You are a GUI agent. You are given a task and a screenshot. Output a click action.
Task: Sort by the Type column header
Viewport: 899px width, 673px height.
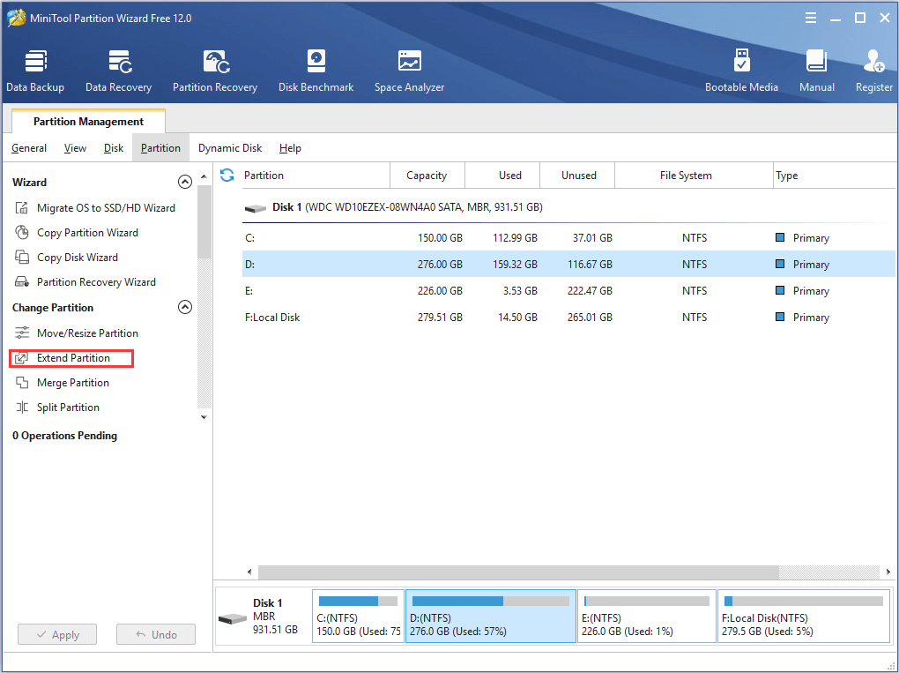(835, 176)
